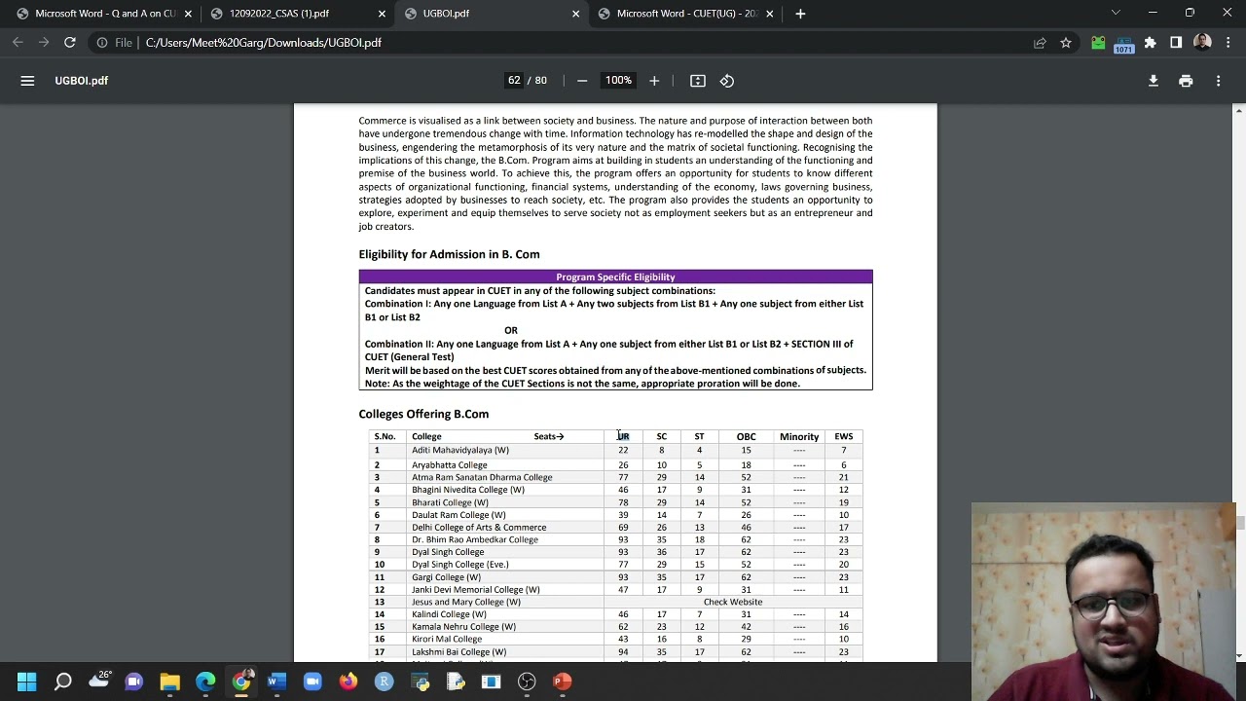Zoom out the PDF with the minus button
1246x701 pixels.
coord(582,81)
